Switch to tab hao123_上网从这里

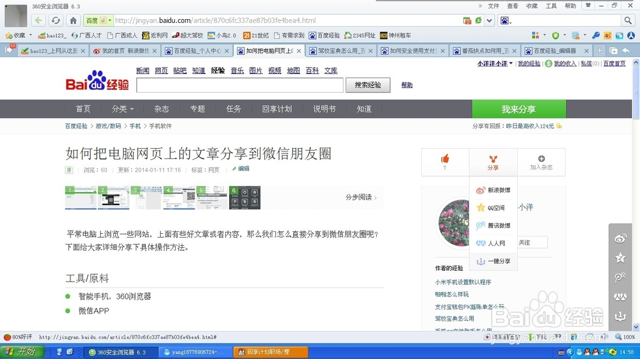pyautogui.click(x=54, y=51)
